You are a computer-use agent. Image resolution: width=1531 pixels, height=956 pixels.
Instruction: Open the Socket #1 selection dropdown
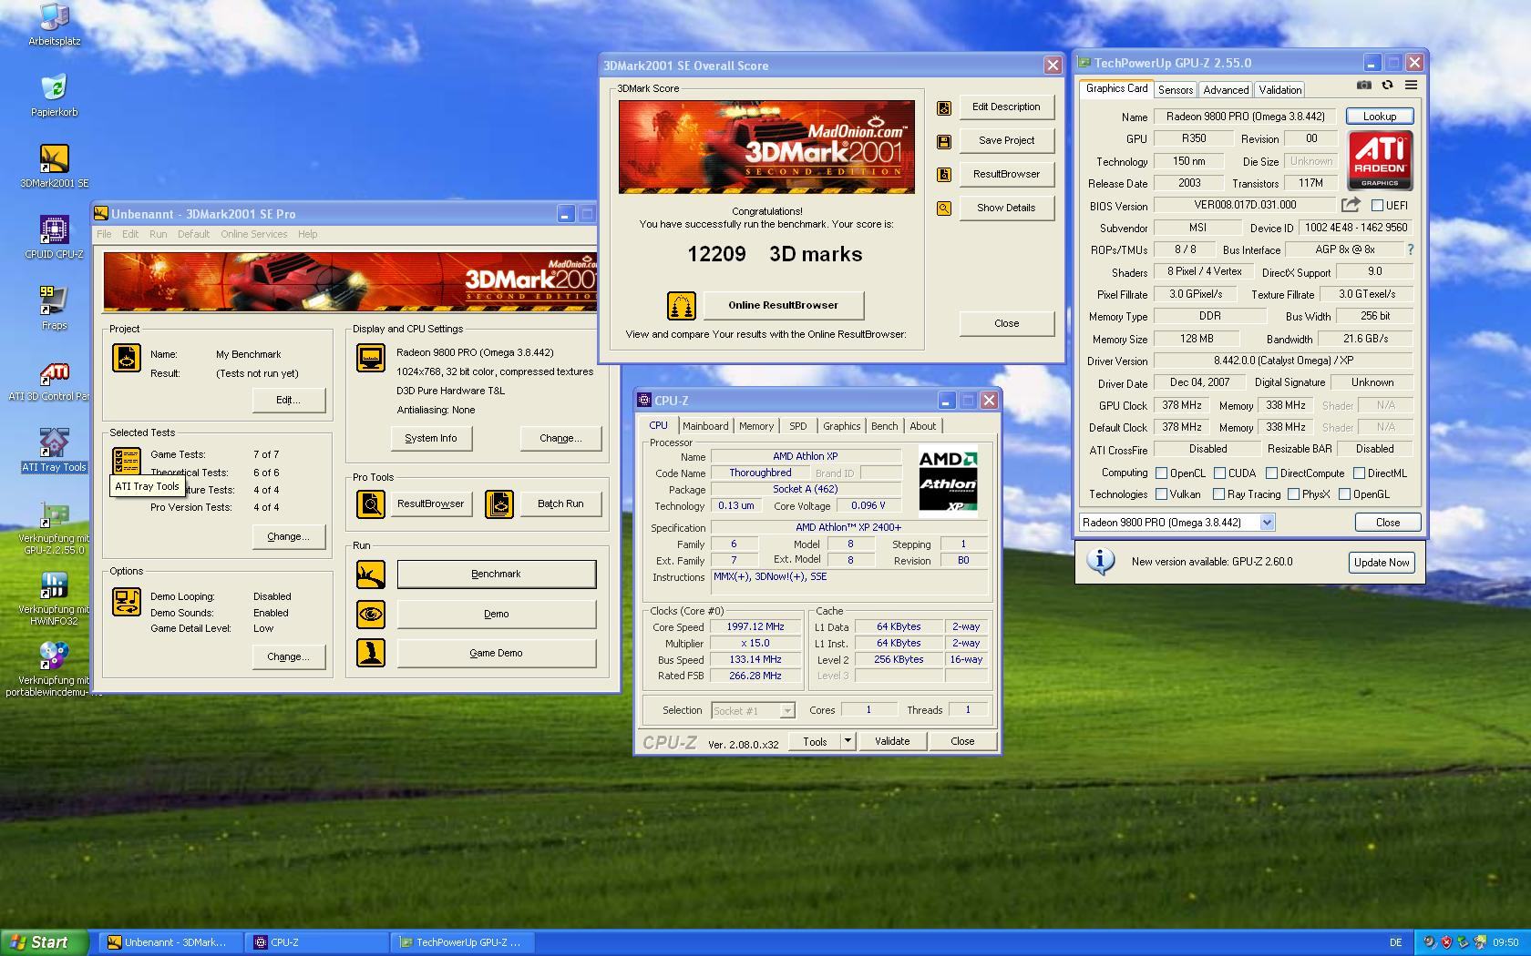(787, 711)
